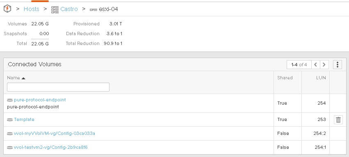Open vvol-testvm2-vg/Config-2b9ca8f6 volume
The image size is (349, 157).
pos(51,148)
